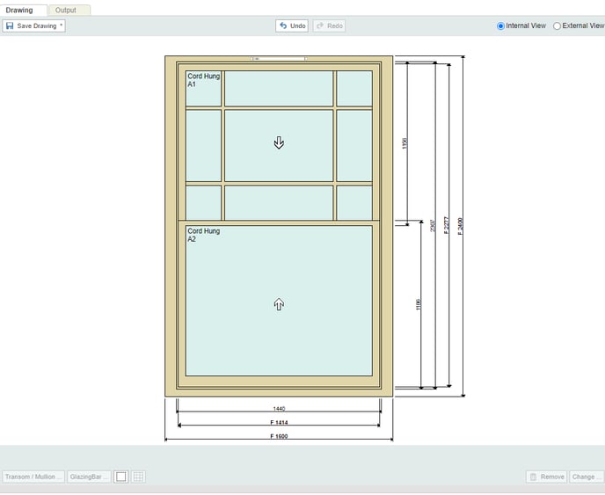Select the External View radio button
Image resolution: width=605 pixels, height=495 pixels.
pyautogui.click(x=558, y=26)
